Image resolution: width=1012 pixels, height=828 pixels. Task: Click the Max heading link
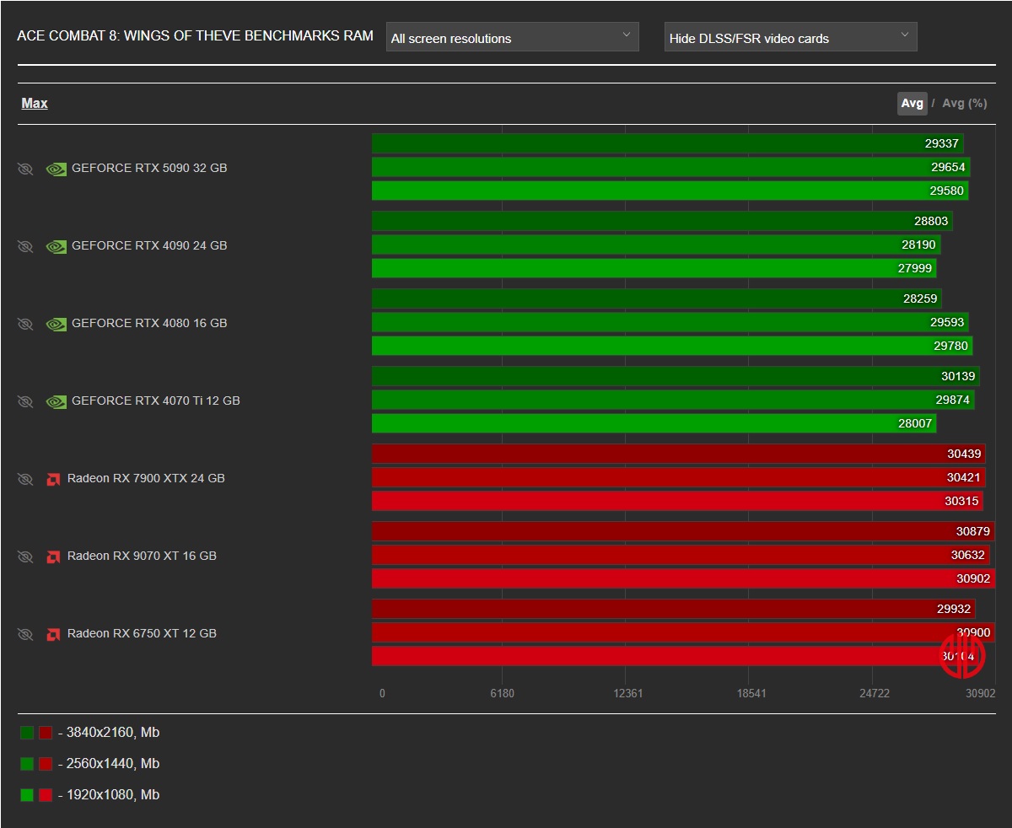(35, 103)
